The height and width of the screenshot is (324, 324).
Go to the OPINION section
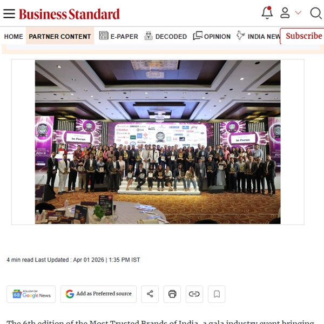[x=212, y=36]
